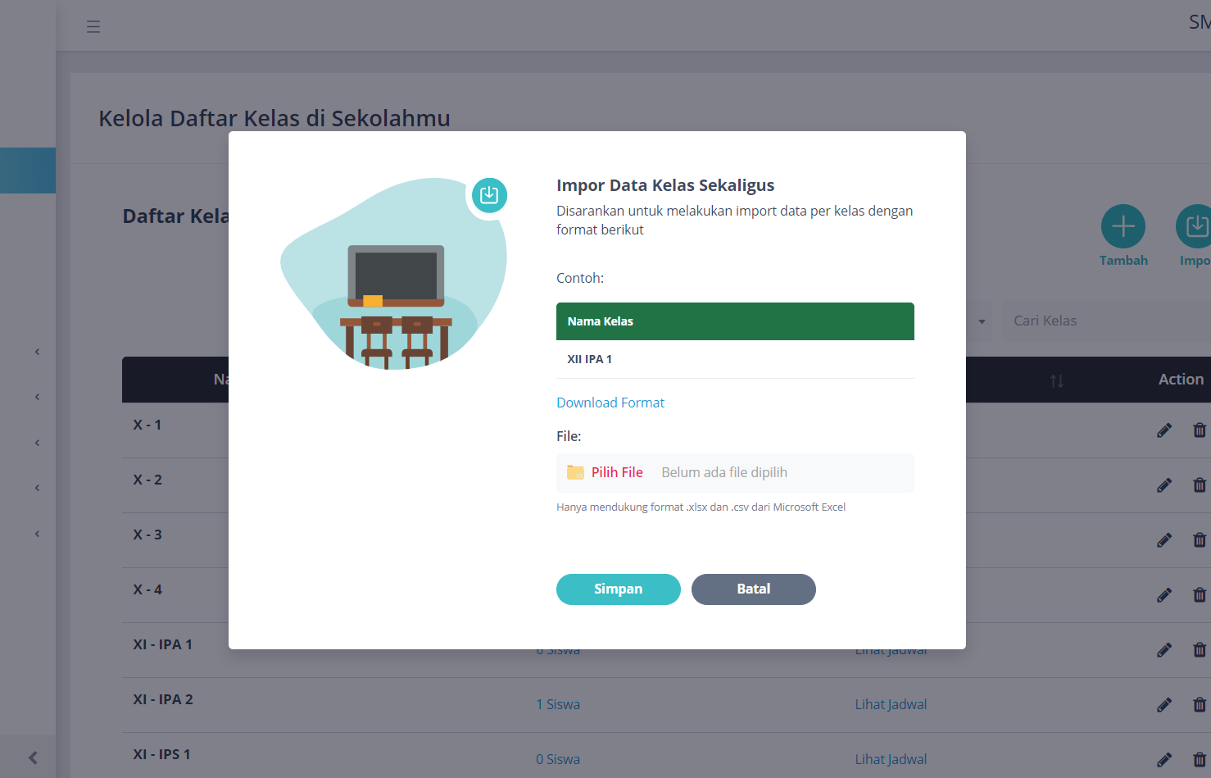Image resolution: width=1211 pixels, height=778 pixels.
Task: Delete class XI - IPS 1 trash icon
Action: click(1199, 760)
